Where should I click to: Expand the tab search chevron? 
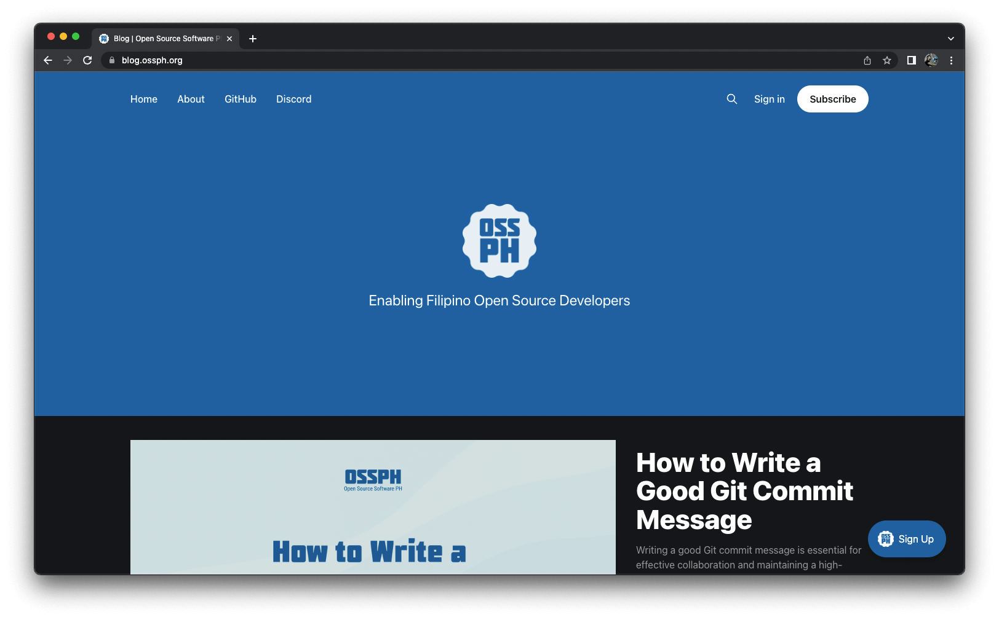(x=951, y=39)
